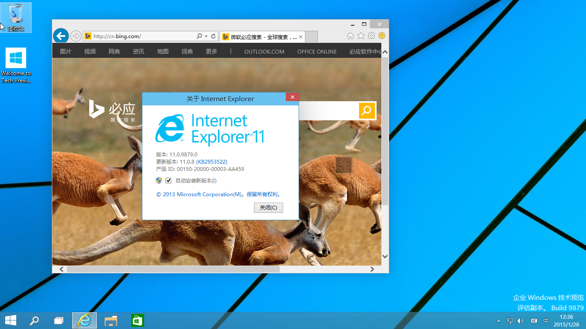Open the KB2953522 update link
The width and height of the screenshot is (586, 329).
pyautogui.click(x=211, y=162)
